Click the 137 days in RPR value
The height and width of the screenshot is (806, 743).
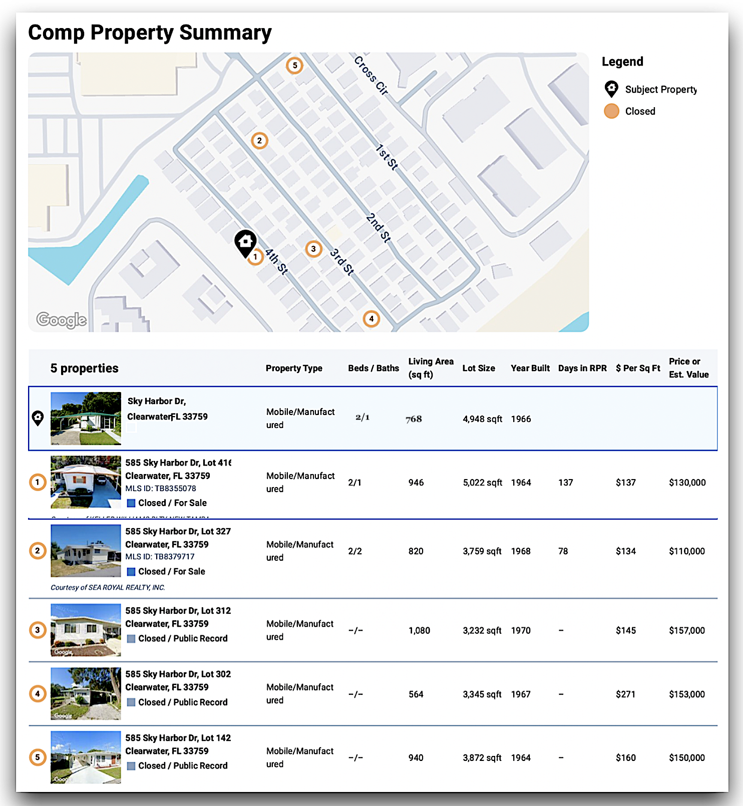pos(566,483)
